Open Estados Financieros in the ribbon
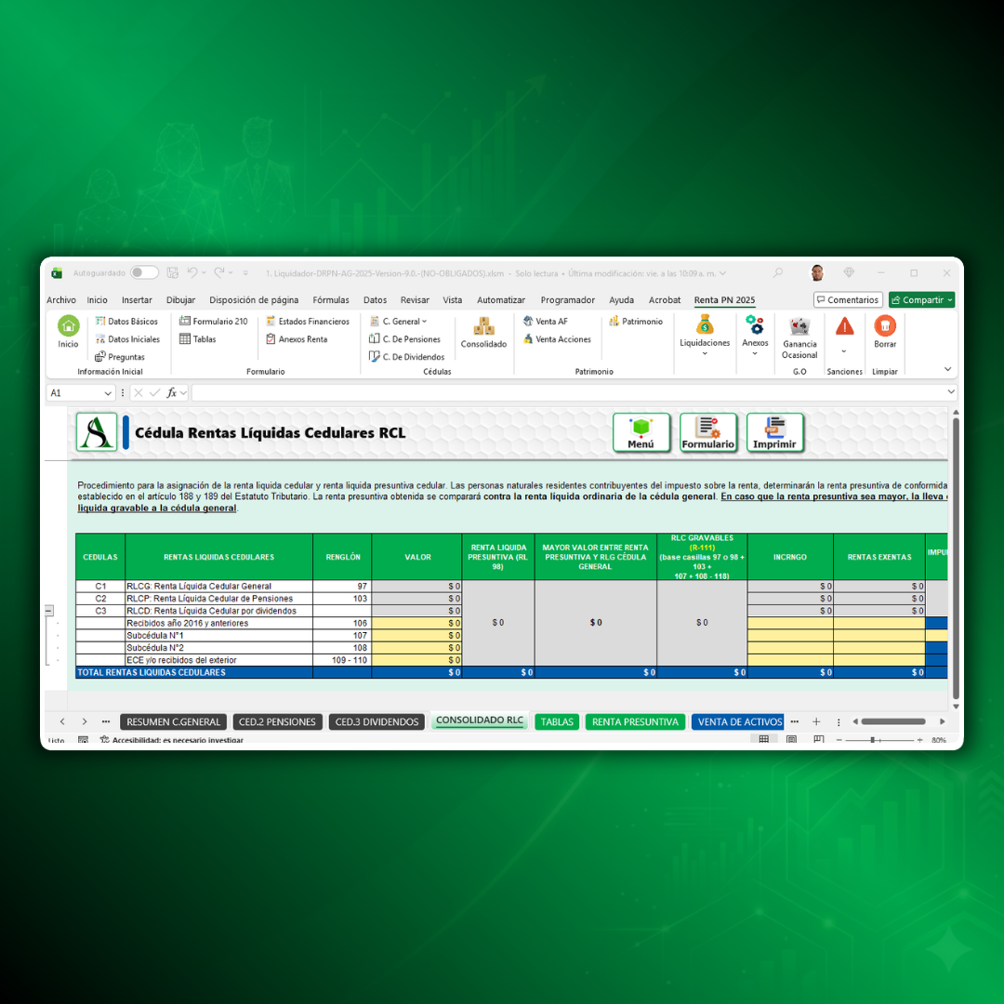The width and height of the screenshot is (1004, 1004). (x=307, y=322)
